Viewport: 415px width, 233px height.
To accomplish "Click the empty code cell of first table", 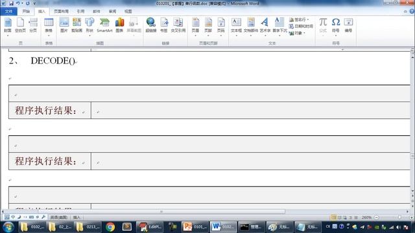I will pos(209,93).
